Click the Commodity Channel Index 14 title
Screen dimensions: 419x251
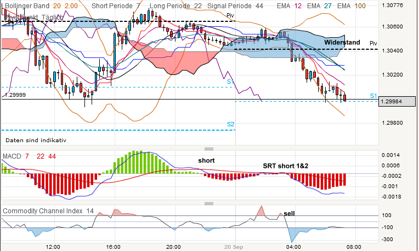[x=48, y=211]
